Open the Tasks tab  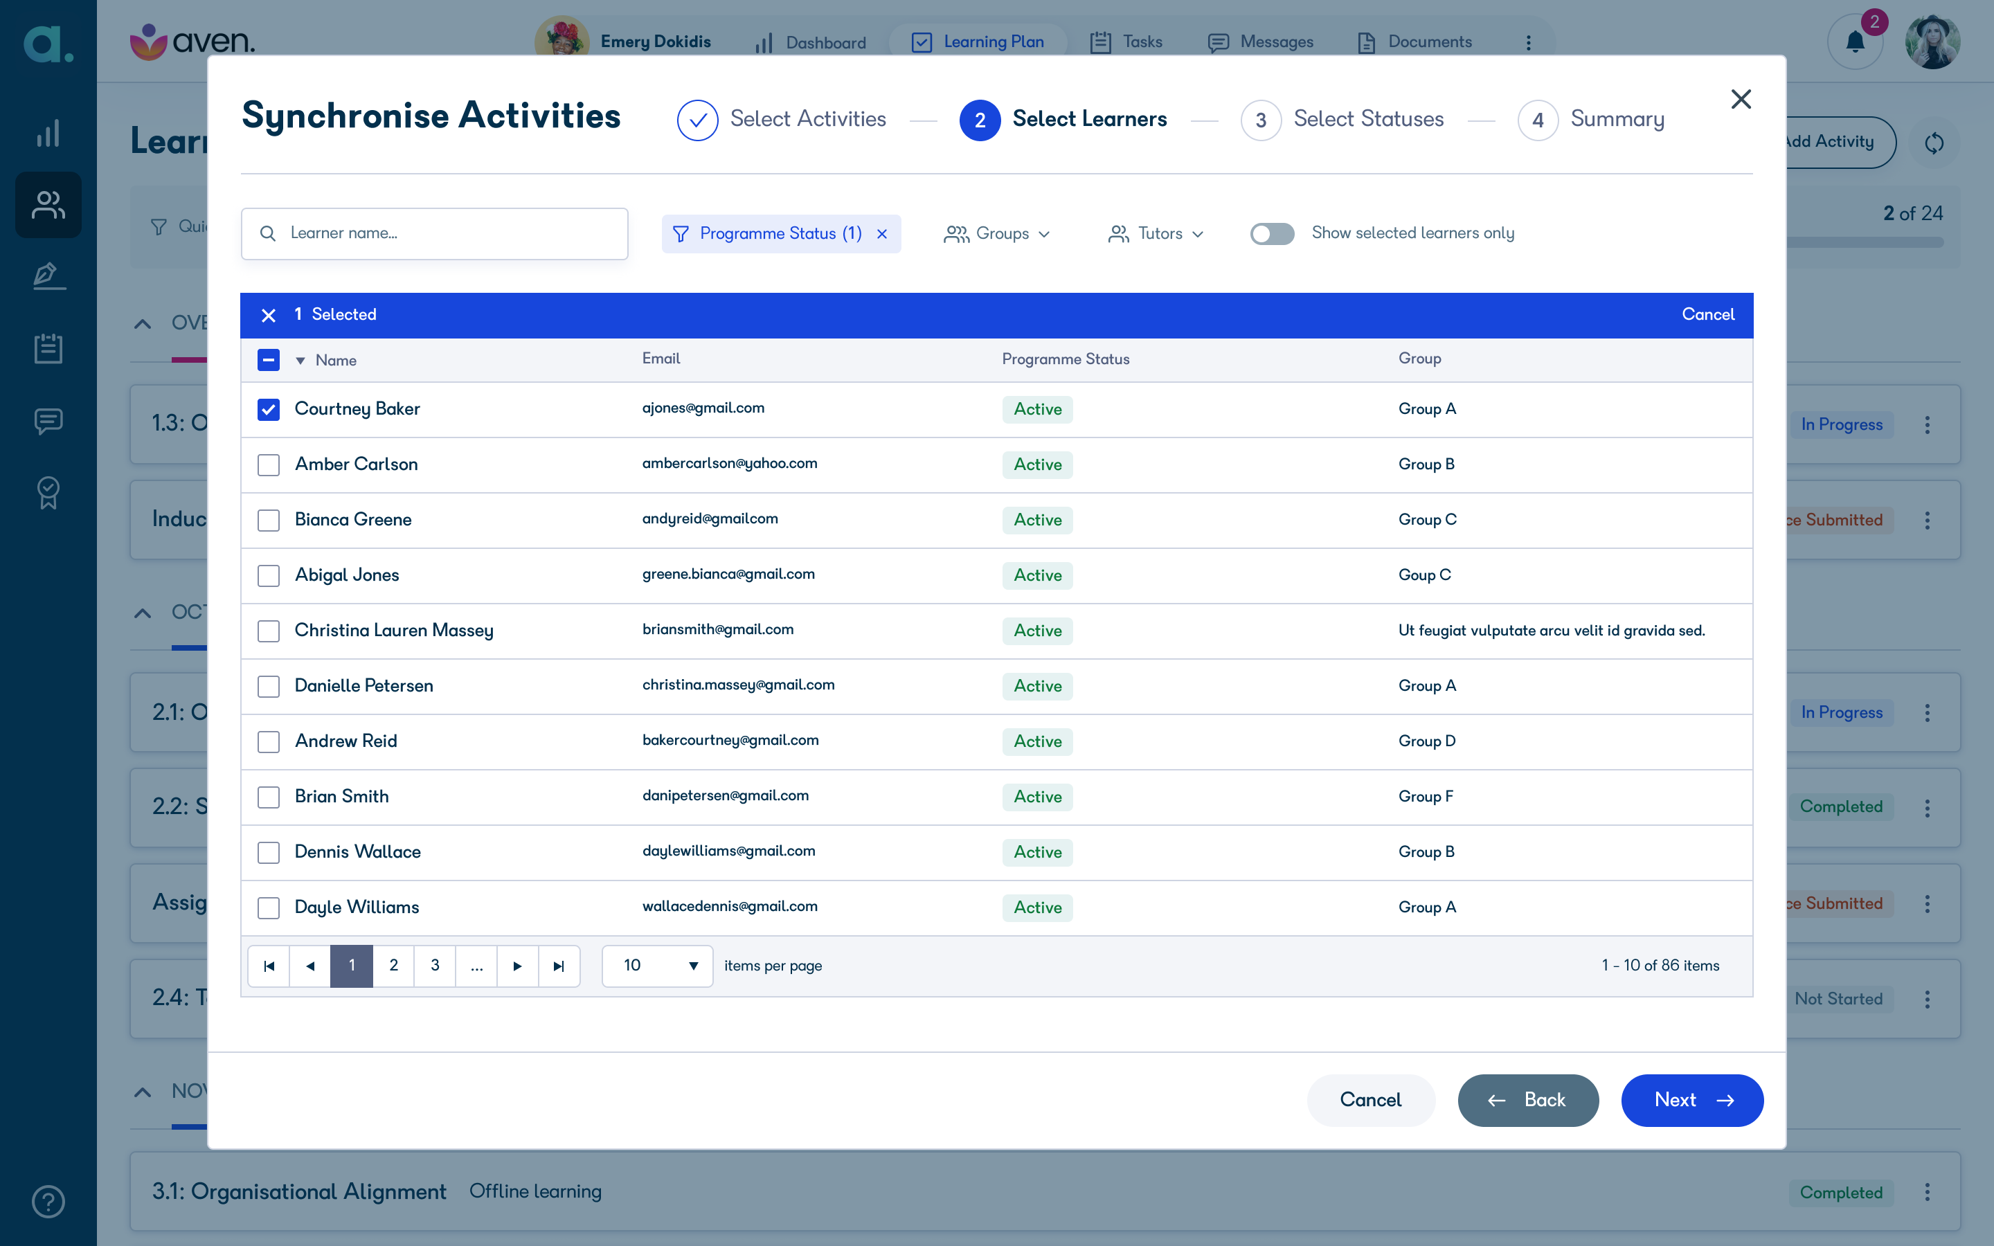click(1126, 42)
